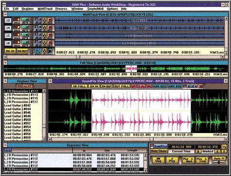Click the blue marker icon beside MultiTrack timeline
The height and width of the screenshot is (176, 231).
pos(50,51)
